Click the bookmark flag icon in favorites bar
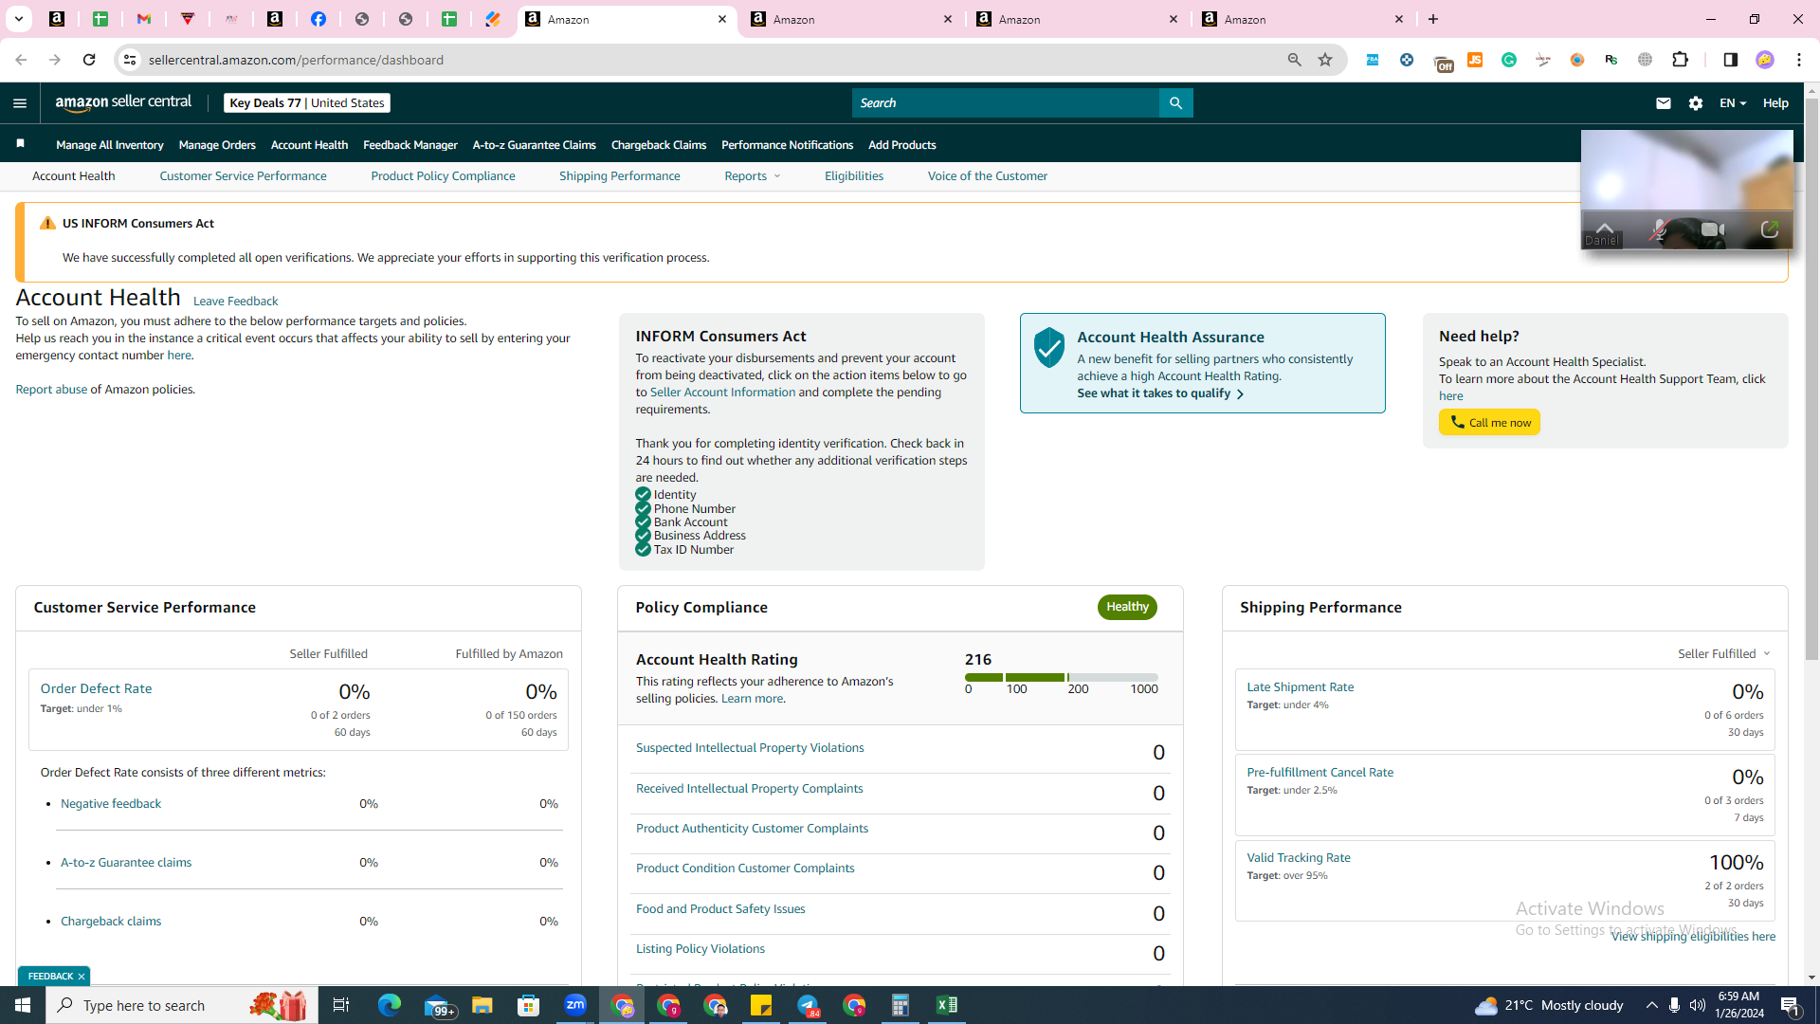 (x=20, y=144)
